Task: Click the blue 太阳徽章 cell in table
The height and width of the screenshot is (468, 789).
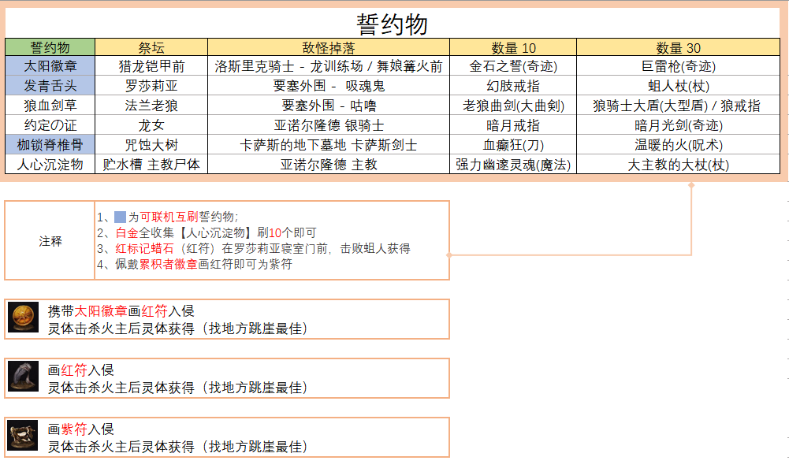Action: coord(50,66)
